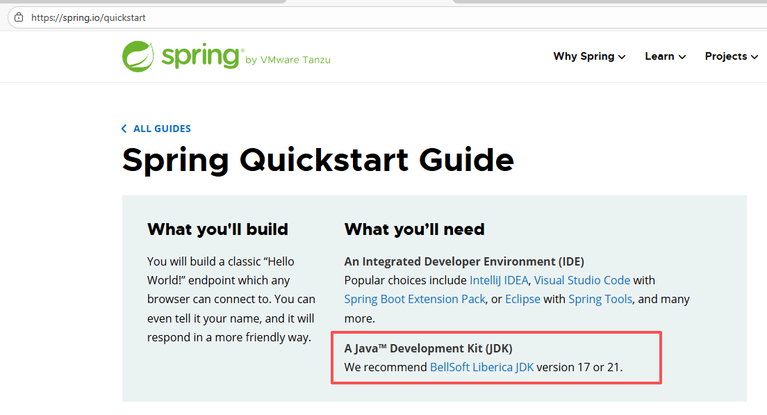Open the Why Spring menu label
Image resolution: width=767 pixels, height=415 pixels.
[x=584, y=56]
